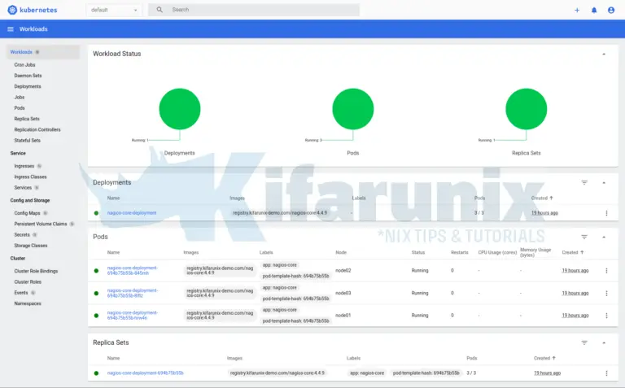Viewport: 625px width, 388px height.
Task: Open Cluster Role Bindings in sidebar
Action: click(x=37, y=271)
